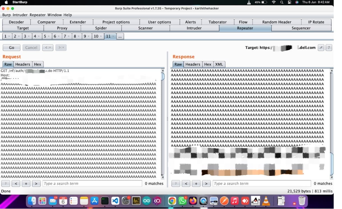Switch to the Intruder tab

pos(194,28)
